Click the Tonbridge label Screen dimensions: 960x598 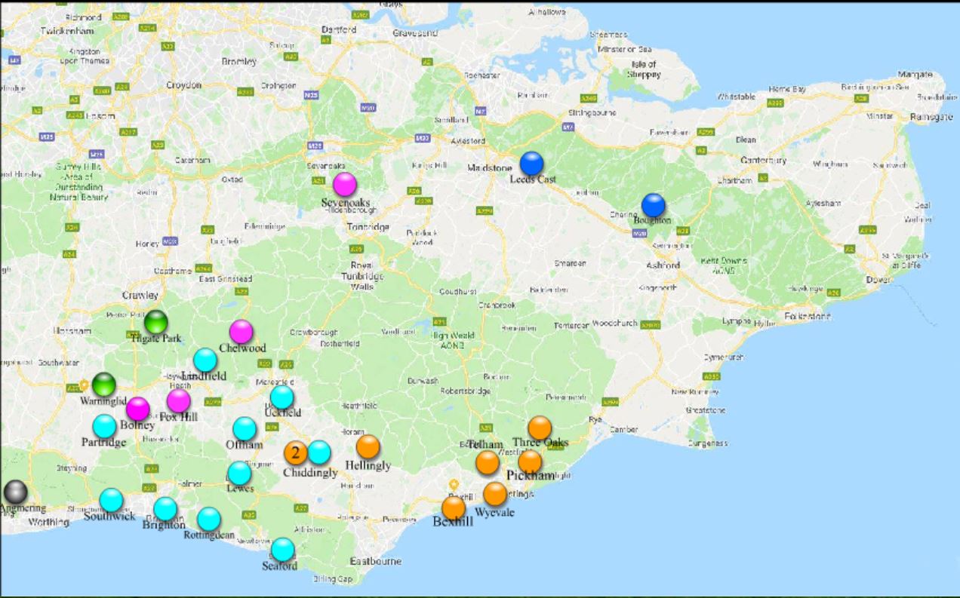368,227
